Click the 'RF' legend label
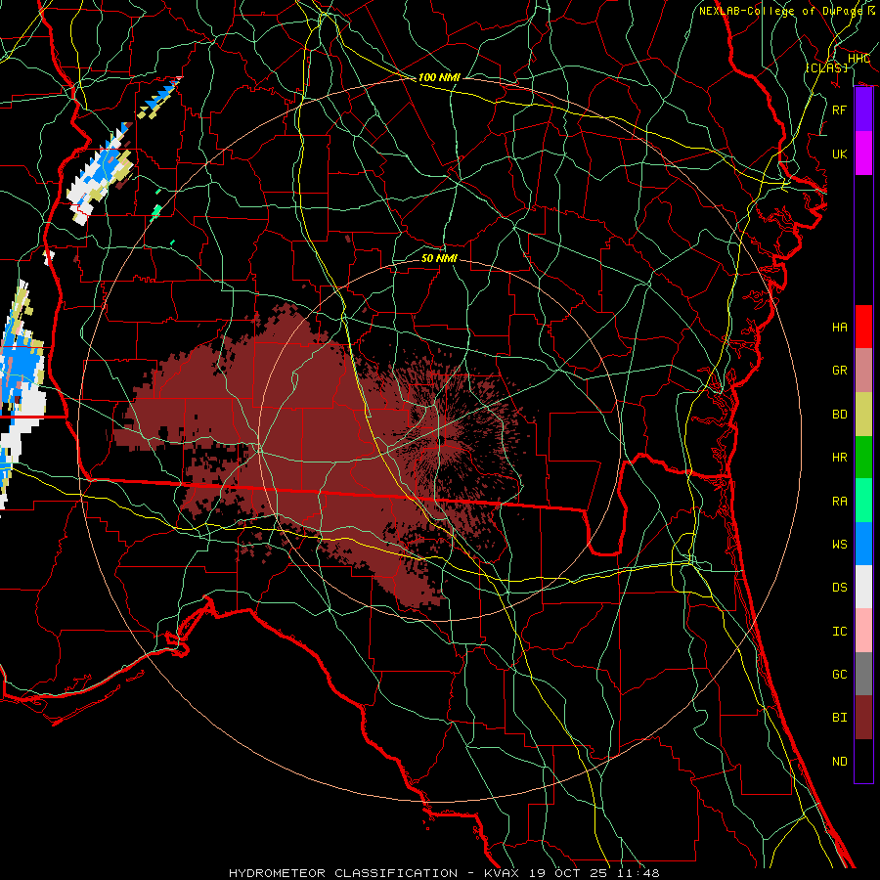 pyautogui.click(x=839, y=110)
